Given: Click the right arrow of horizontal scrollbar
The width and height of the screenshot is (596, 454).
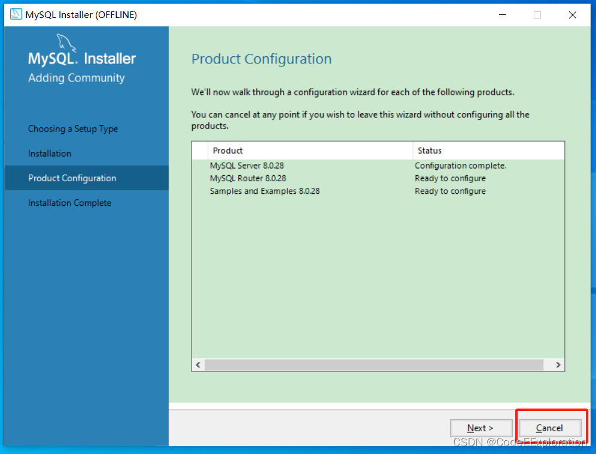Looking at the screenshot, I should 558,365.
